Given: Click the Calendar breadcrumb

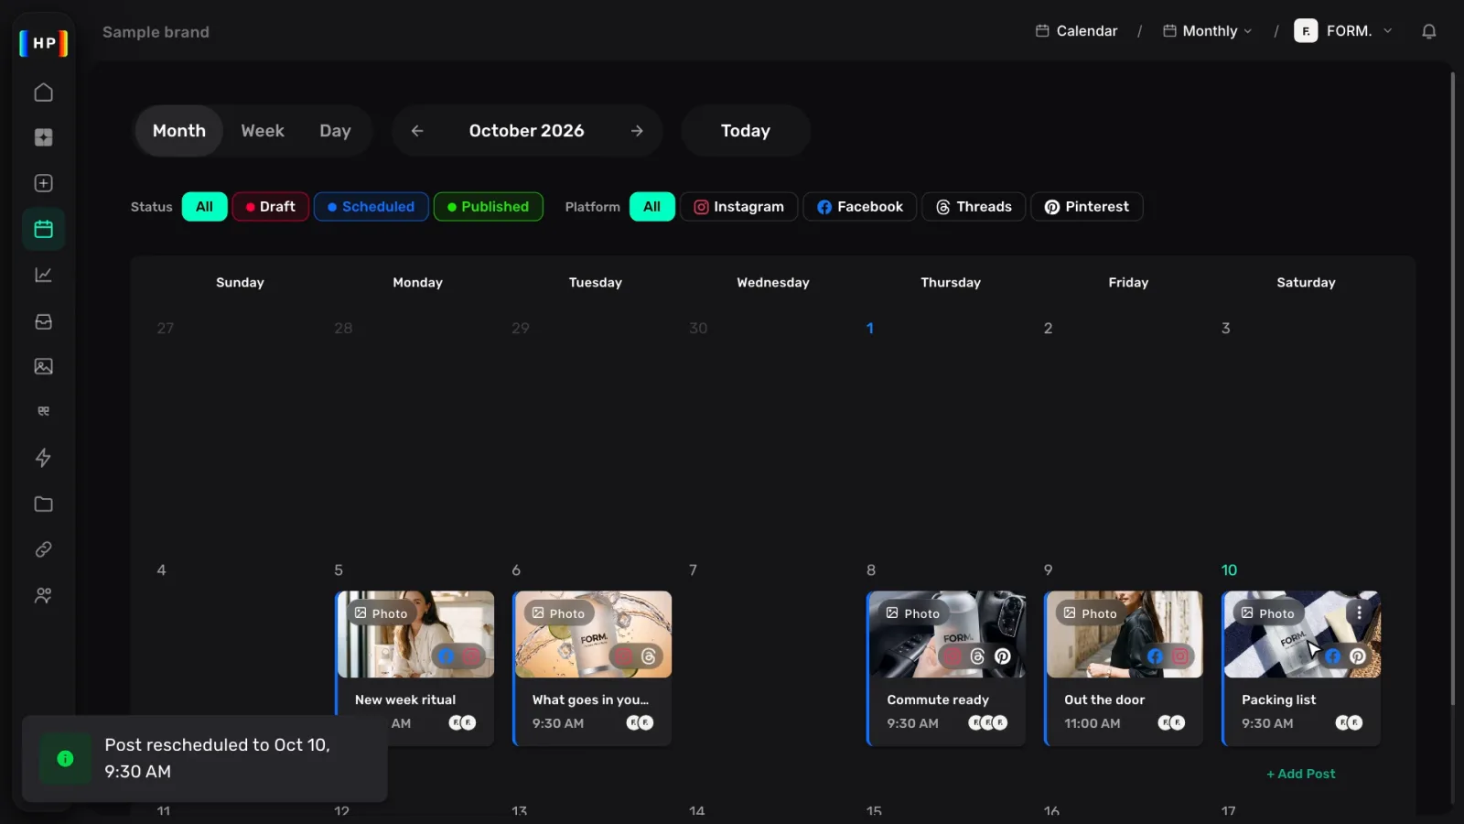Looking at the screenshot, I should (1076, 31).
